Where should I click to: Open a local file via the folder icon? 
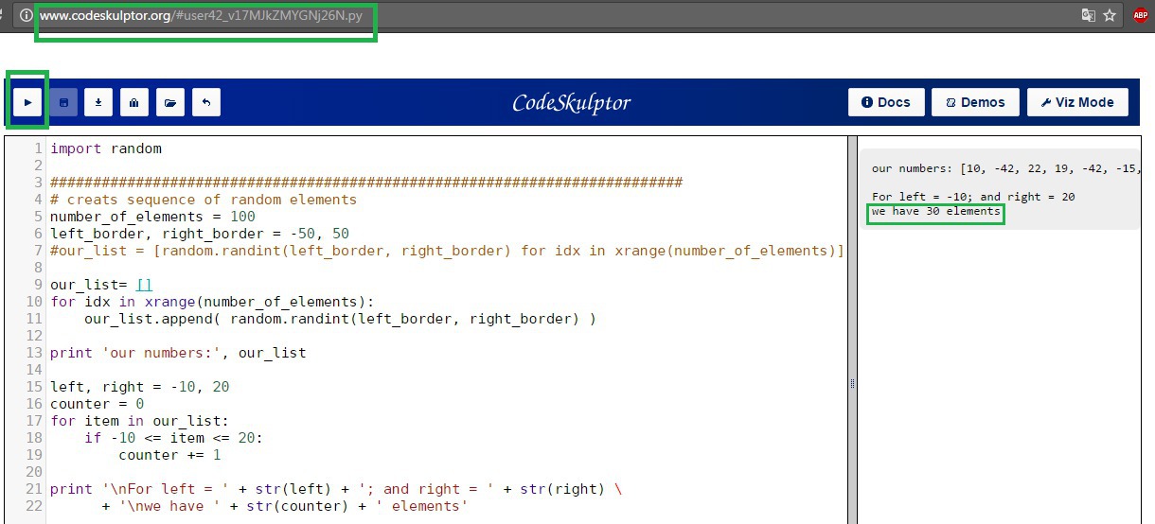(x=169, y=102)
